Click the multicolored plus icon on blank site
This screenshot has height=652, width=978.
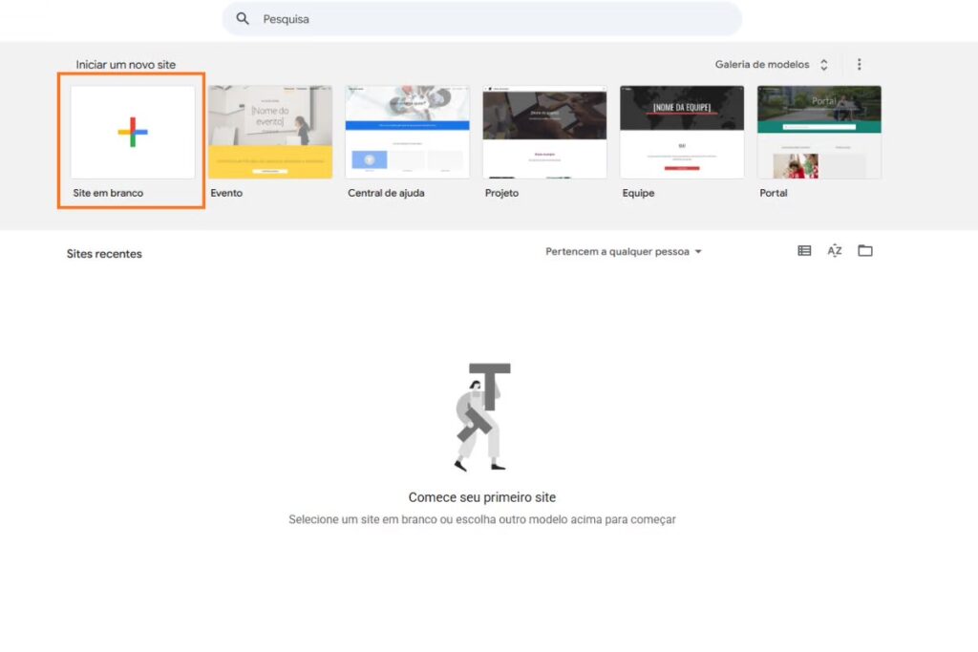click(x=130, y=132)
